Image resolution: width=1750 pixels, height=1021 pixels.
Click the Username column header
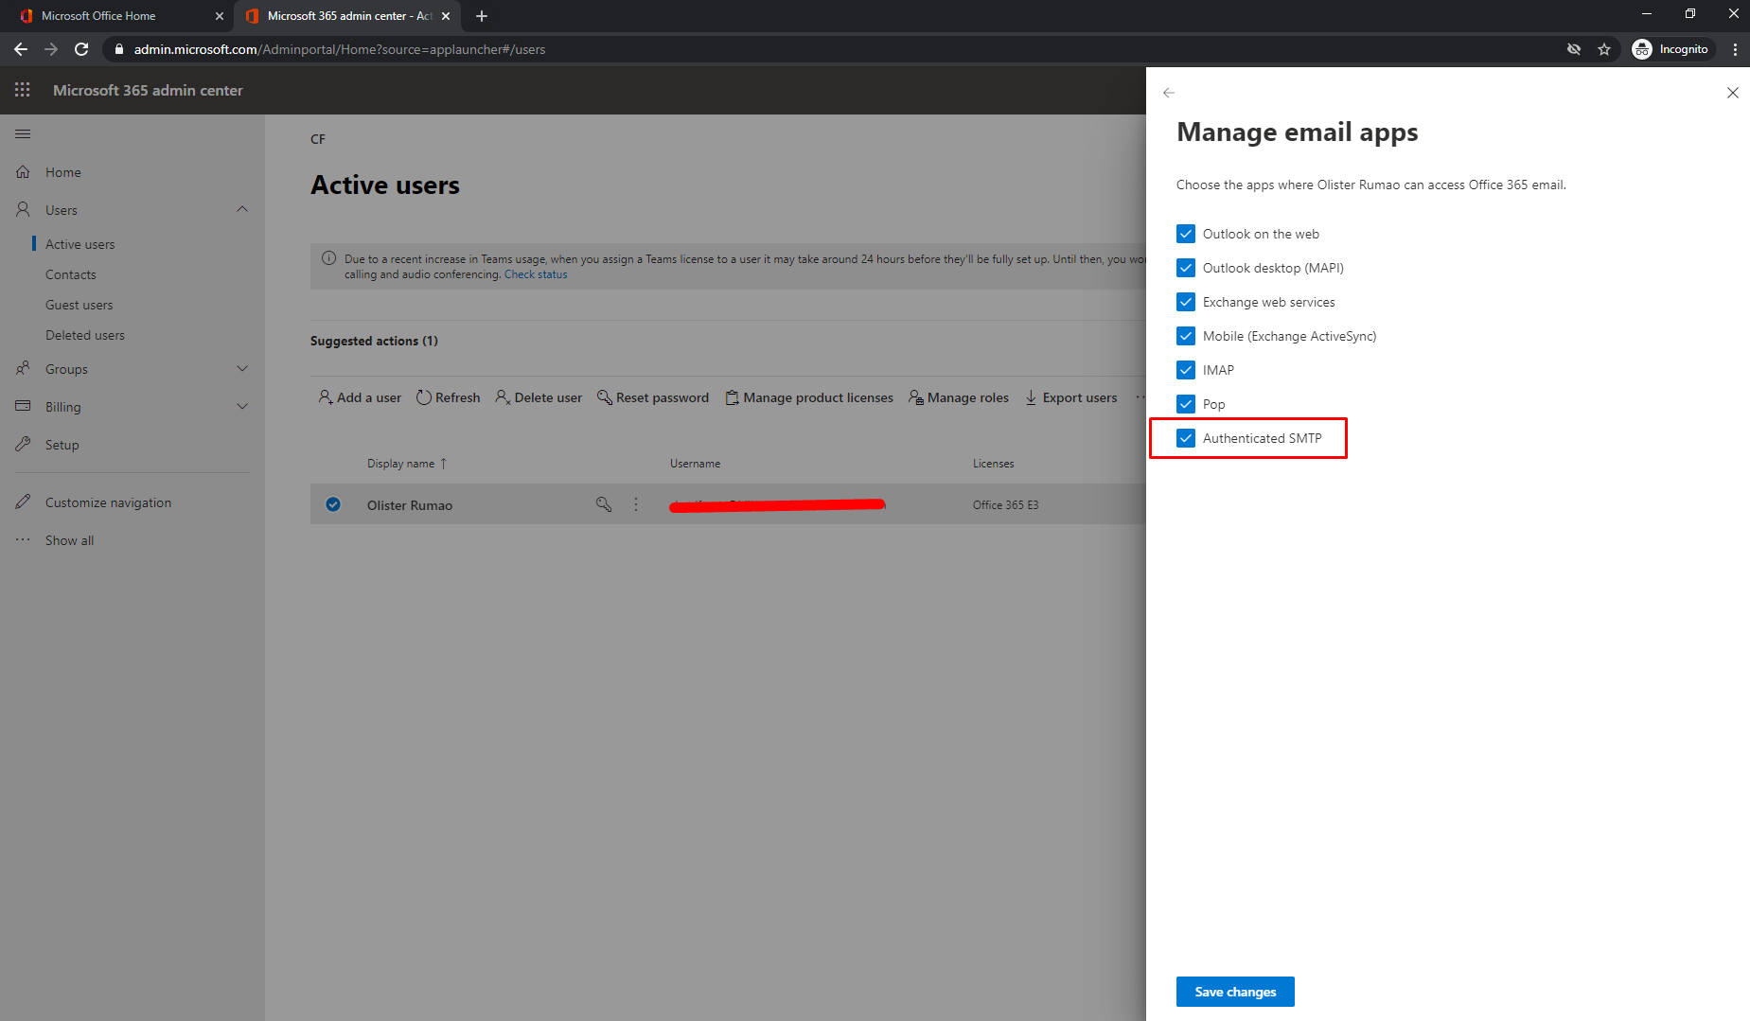tap(696, 464)
